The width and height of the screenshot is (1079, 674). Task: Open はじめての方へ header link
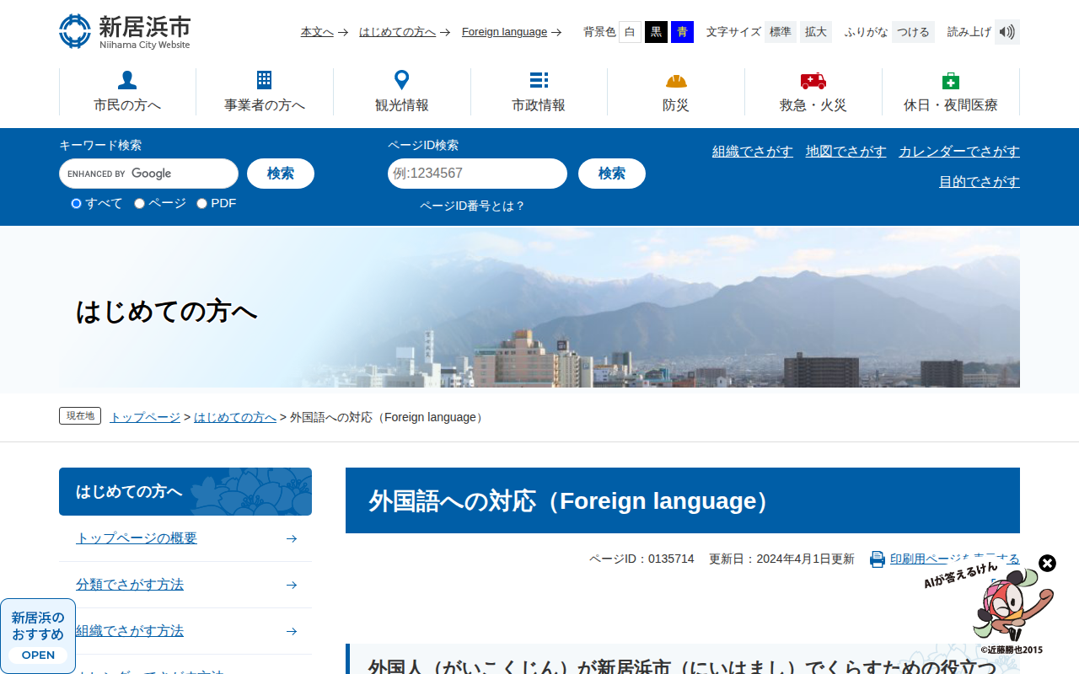click(397, 32)
